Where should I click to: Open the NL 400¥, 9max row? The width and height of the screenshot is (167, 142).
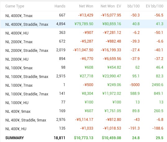[83, 111]
